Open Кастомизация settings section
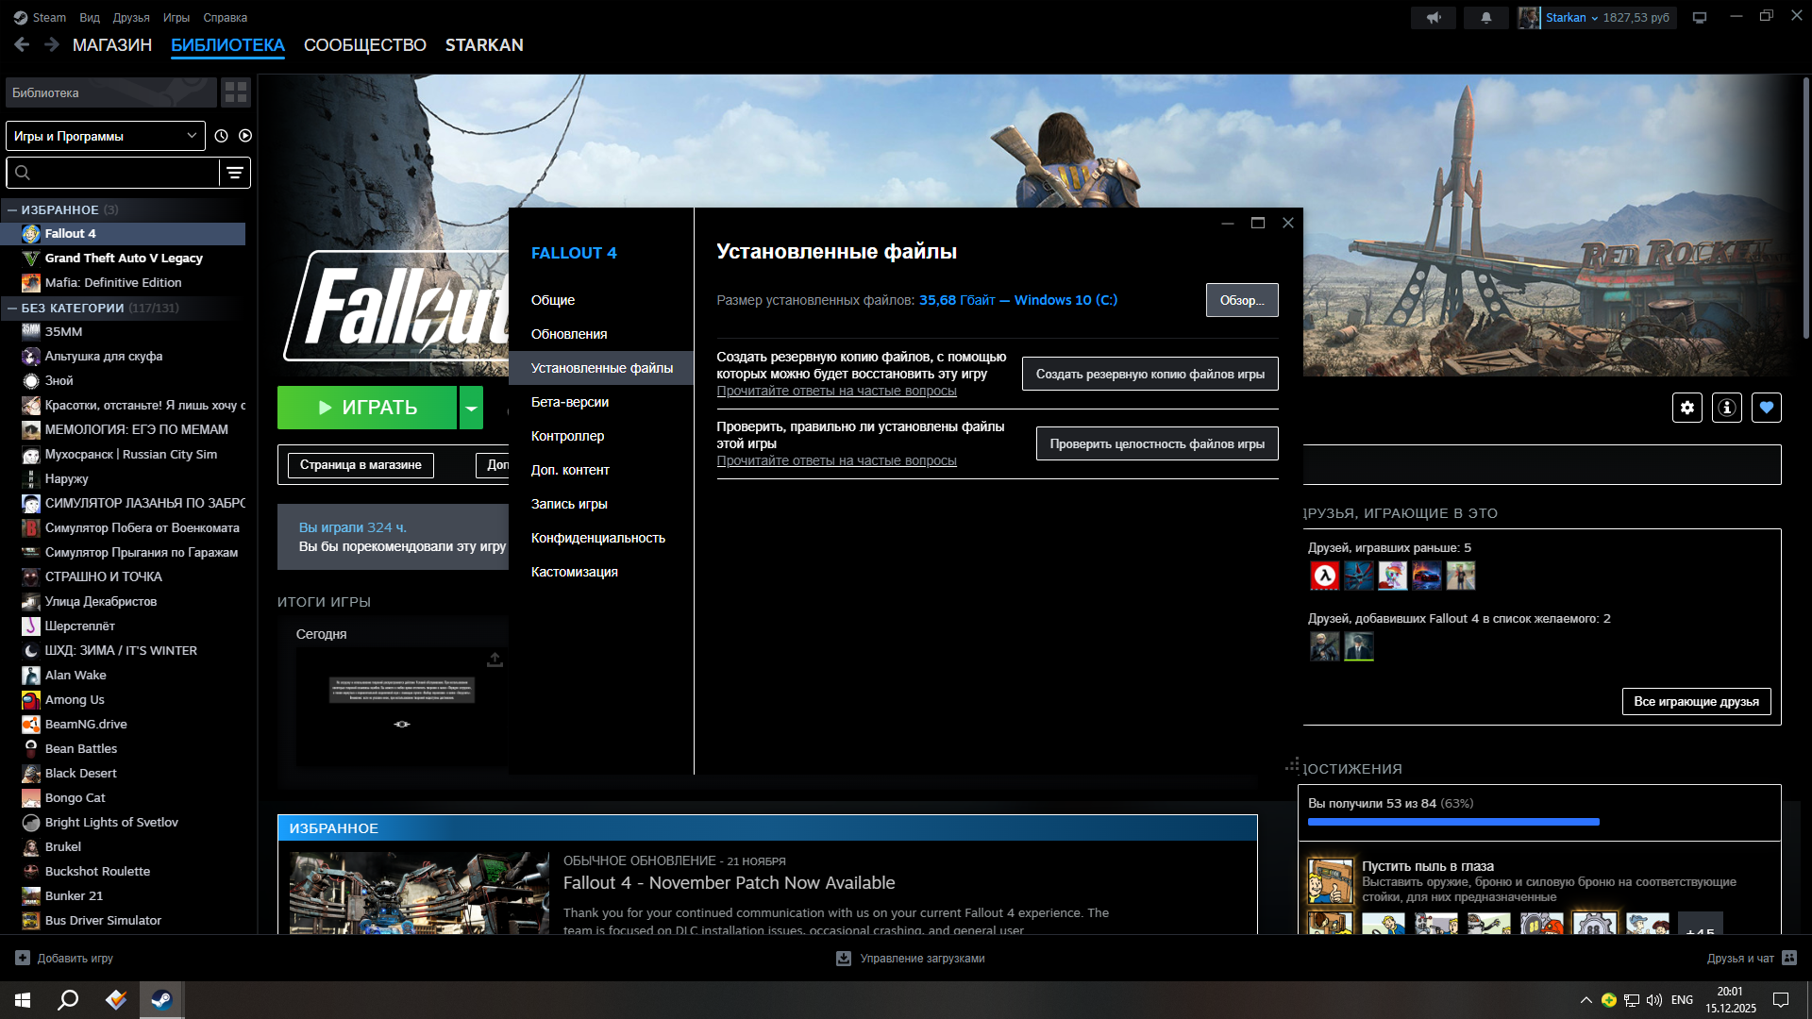The width and height of the screenshot is (1812, 1019). (x=601, y=572)
